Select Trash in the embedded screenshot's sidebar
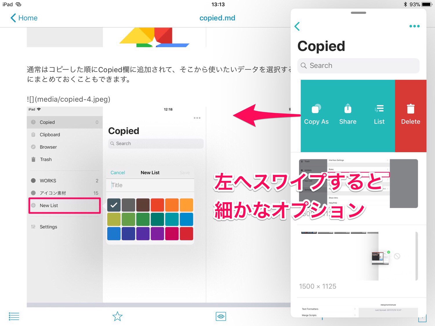This screenshot has width=435, height=326. click(65, 159)
